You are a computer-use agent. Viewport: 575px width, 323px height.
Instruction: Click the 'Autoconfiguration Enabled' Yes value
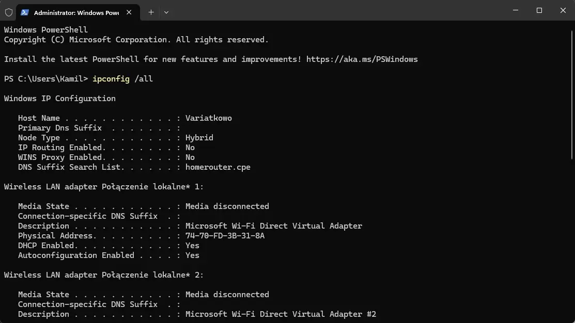coord(192,255)
